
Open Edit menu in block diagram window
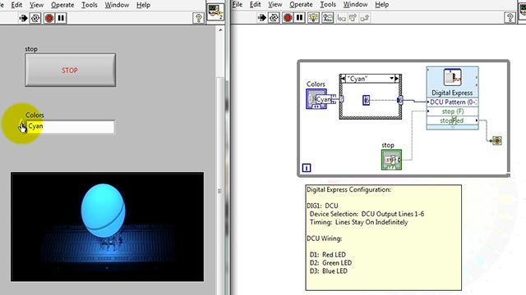[x=255, y=4]
